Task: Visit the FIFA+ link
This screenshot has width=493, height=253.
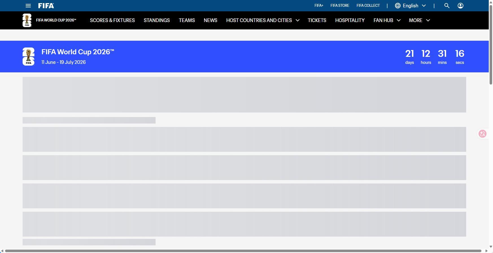Action: [x=319, y=6]
